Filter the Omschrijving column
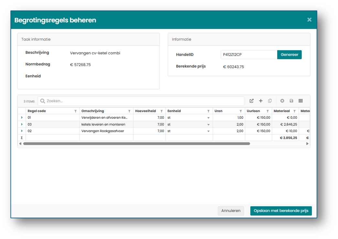The height and width of the screenshot is (239, 338). point(129,111)
